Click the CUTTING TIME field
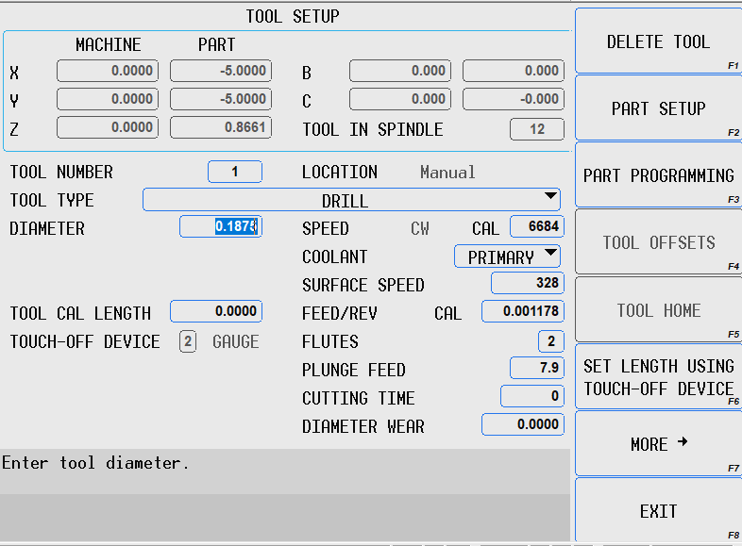 pyautogui.click(x=531, y=397)
